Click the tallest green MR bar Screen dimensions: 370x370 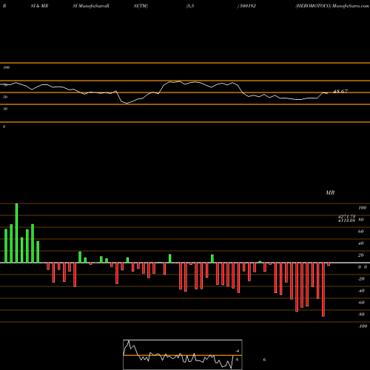[x=16, y=233]
